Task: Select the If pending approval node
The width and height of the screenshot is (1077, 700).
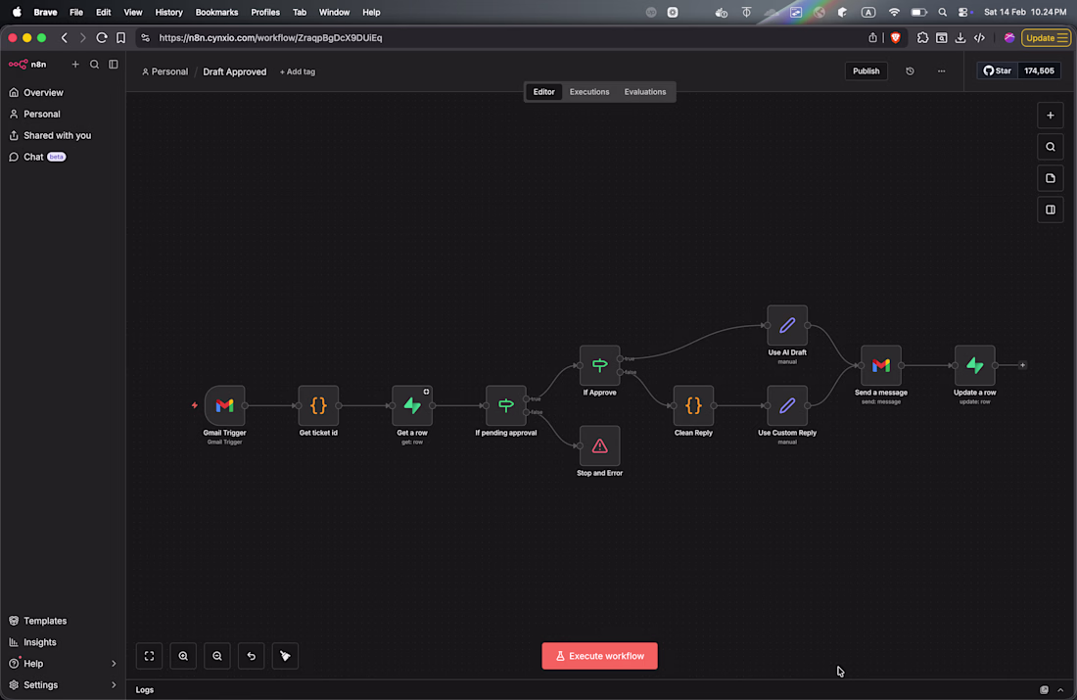Action: tap(505, 405)
